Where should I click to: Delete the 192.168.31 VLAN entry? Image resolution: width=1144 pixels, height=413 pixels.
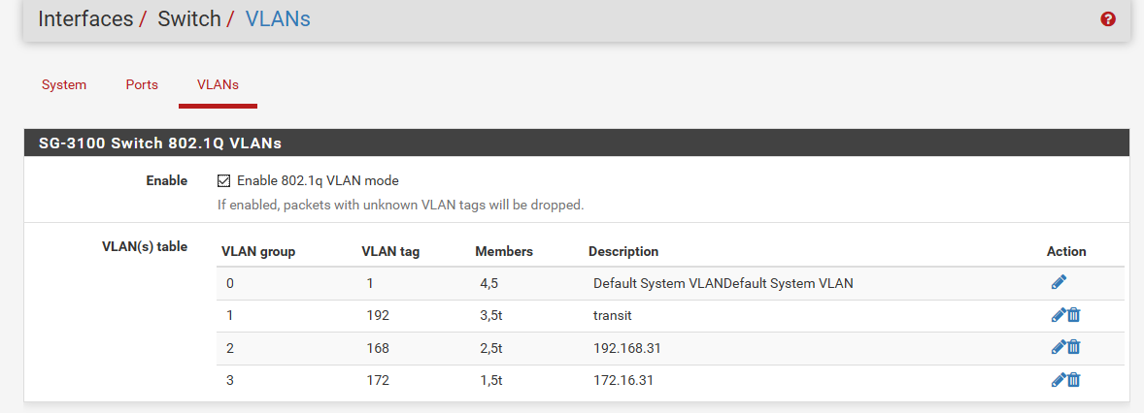point(1074,347)
